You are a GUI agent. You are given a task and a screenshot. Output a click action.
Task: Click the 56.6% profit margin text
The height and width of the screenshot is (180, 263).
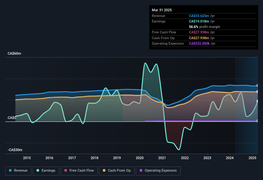click(204, 27)
